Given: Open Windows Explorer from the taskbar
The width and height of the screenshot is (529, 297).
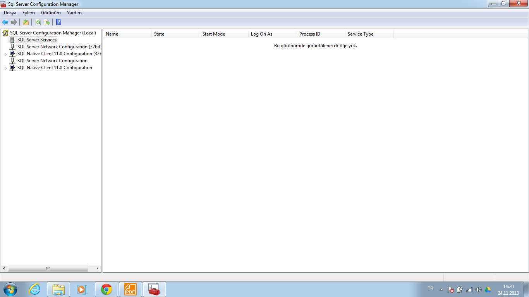Looking at the screenshot, I should click(58, 289).
